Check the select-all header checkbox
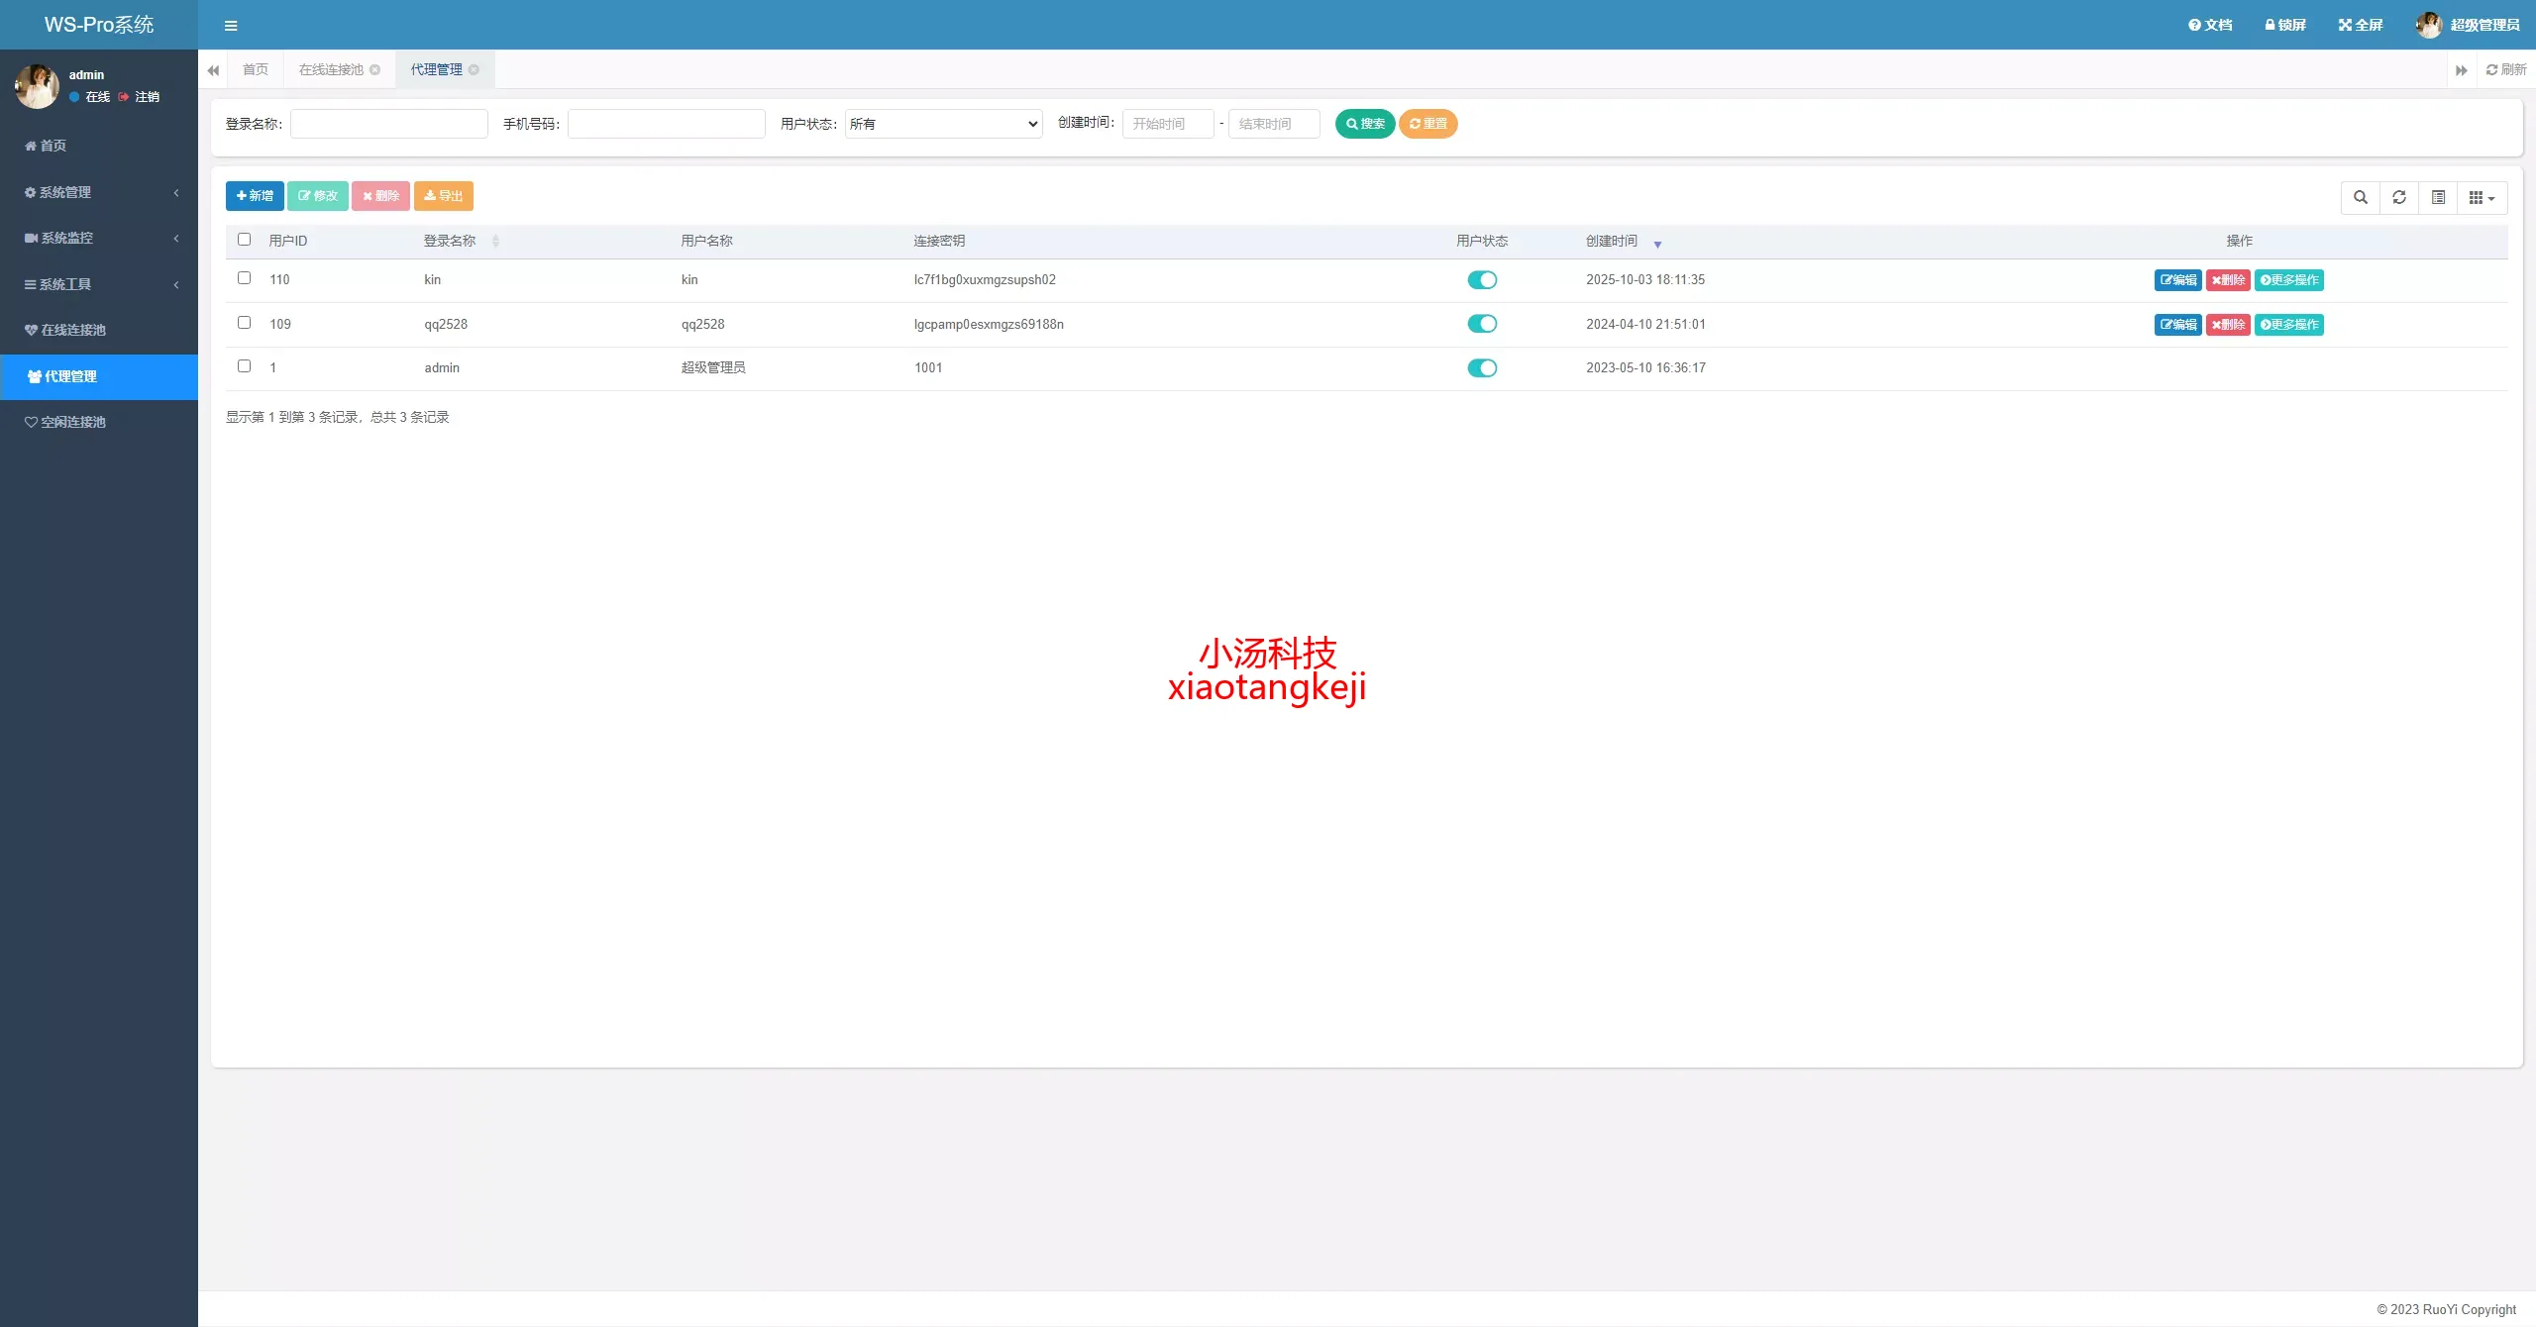 (245, 240)
